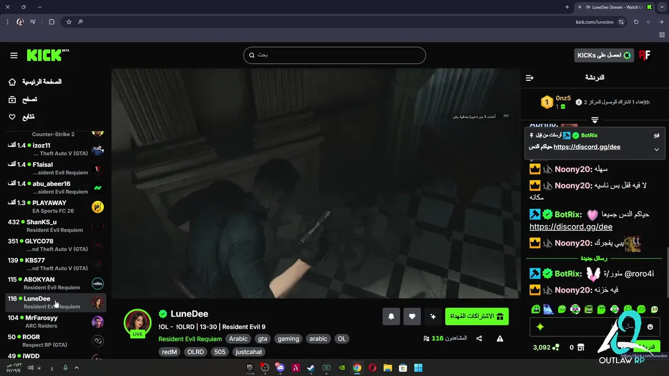Select the gta tag
The image size is (669, 376).
pyautogui.click(x=262, y=339)
